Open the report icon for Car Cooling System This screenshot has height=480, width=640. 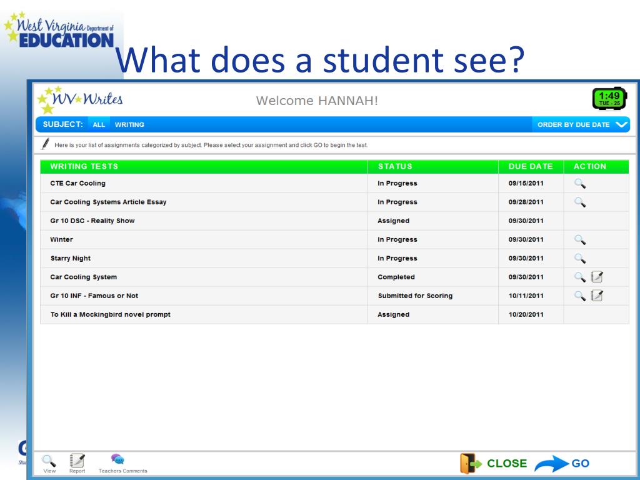[x=597, y=277]
